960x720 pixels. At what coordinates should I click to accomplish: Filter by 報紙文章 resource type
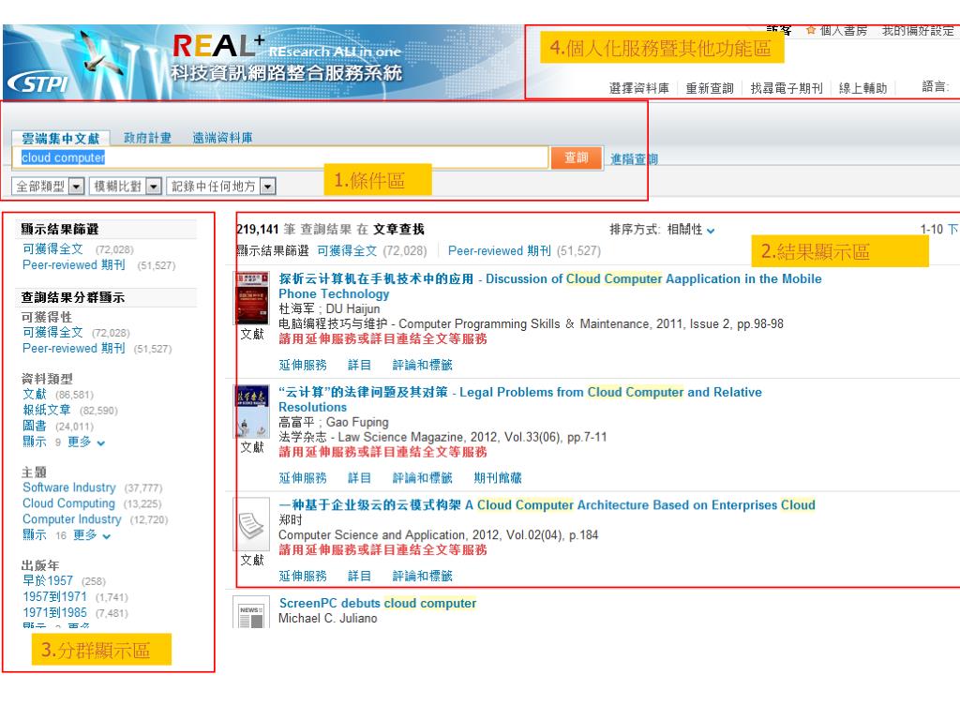coord(47,410)
